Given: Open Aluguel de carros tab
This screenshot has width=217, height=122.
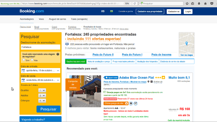Looking at the screenshot, I should [x=57, y=19].
